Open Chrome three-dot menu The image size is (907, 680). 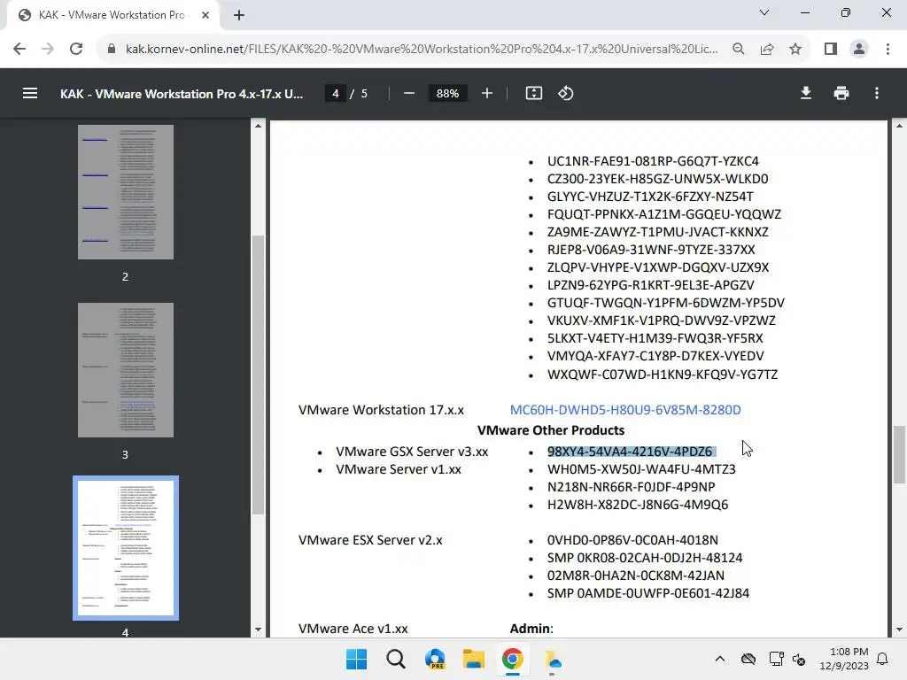888,50
